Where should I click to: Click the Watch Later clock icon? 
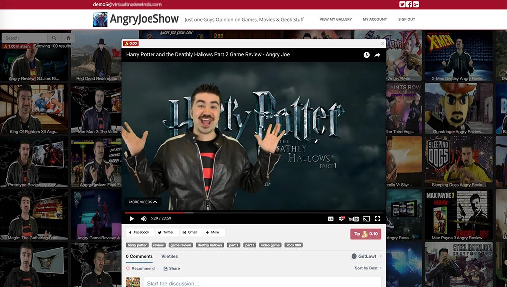pyautogui.click(x=366, y=55)
